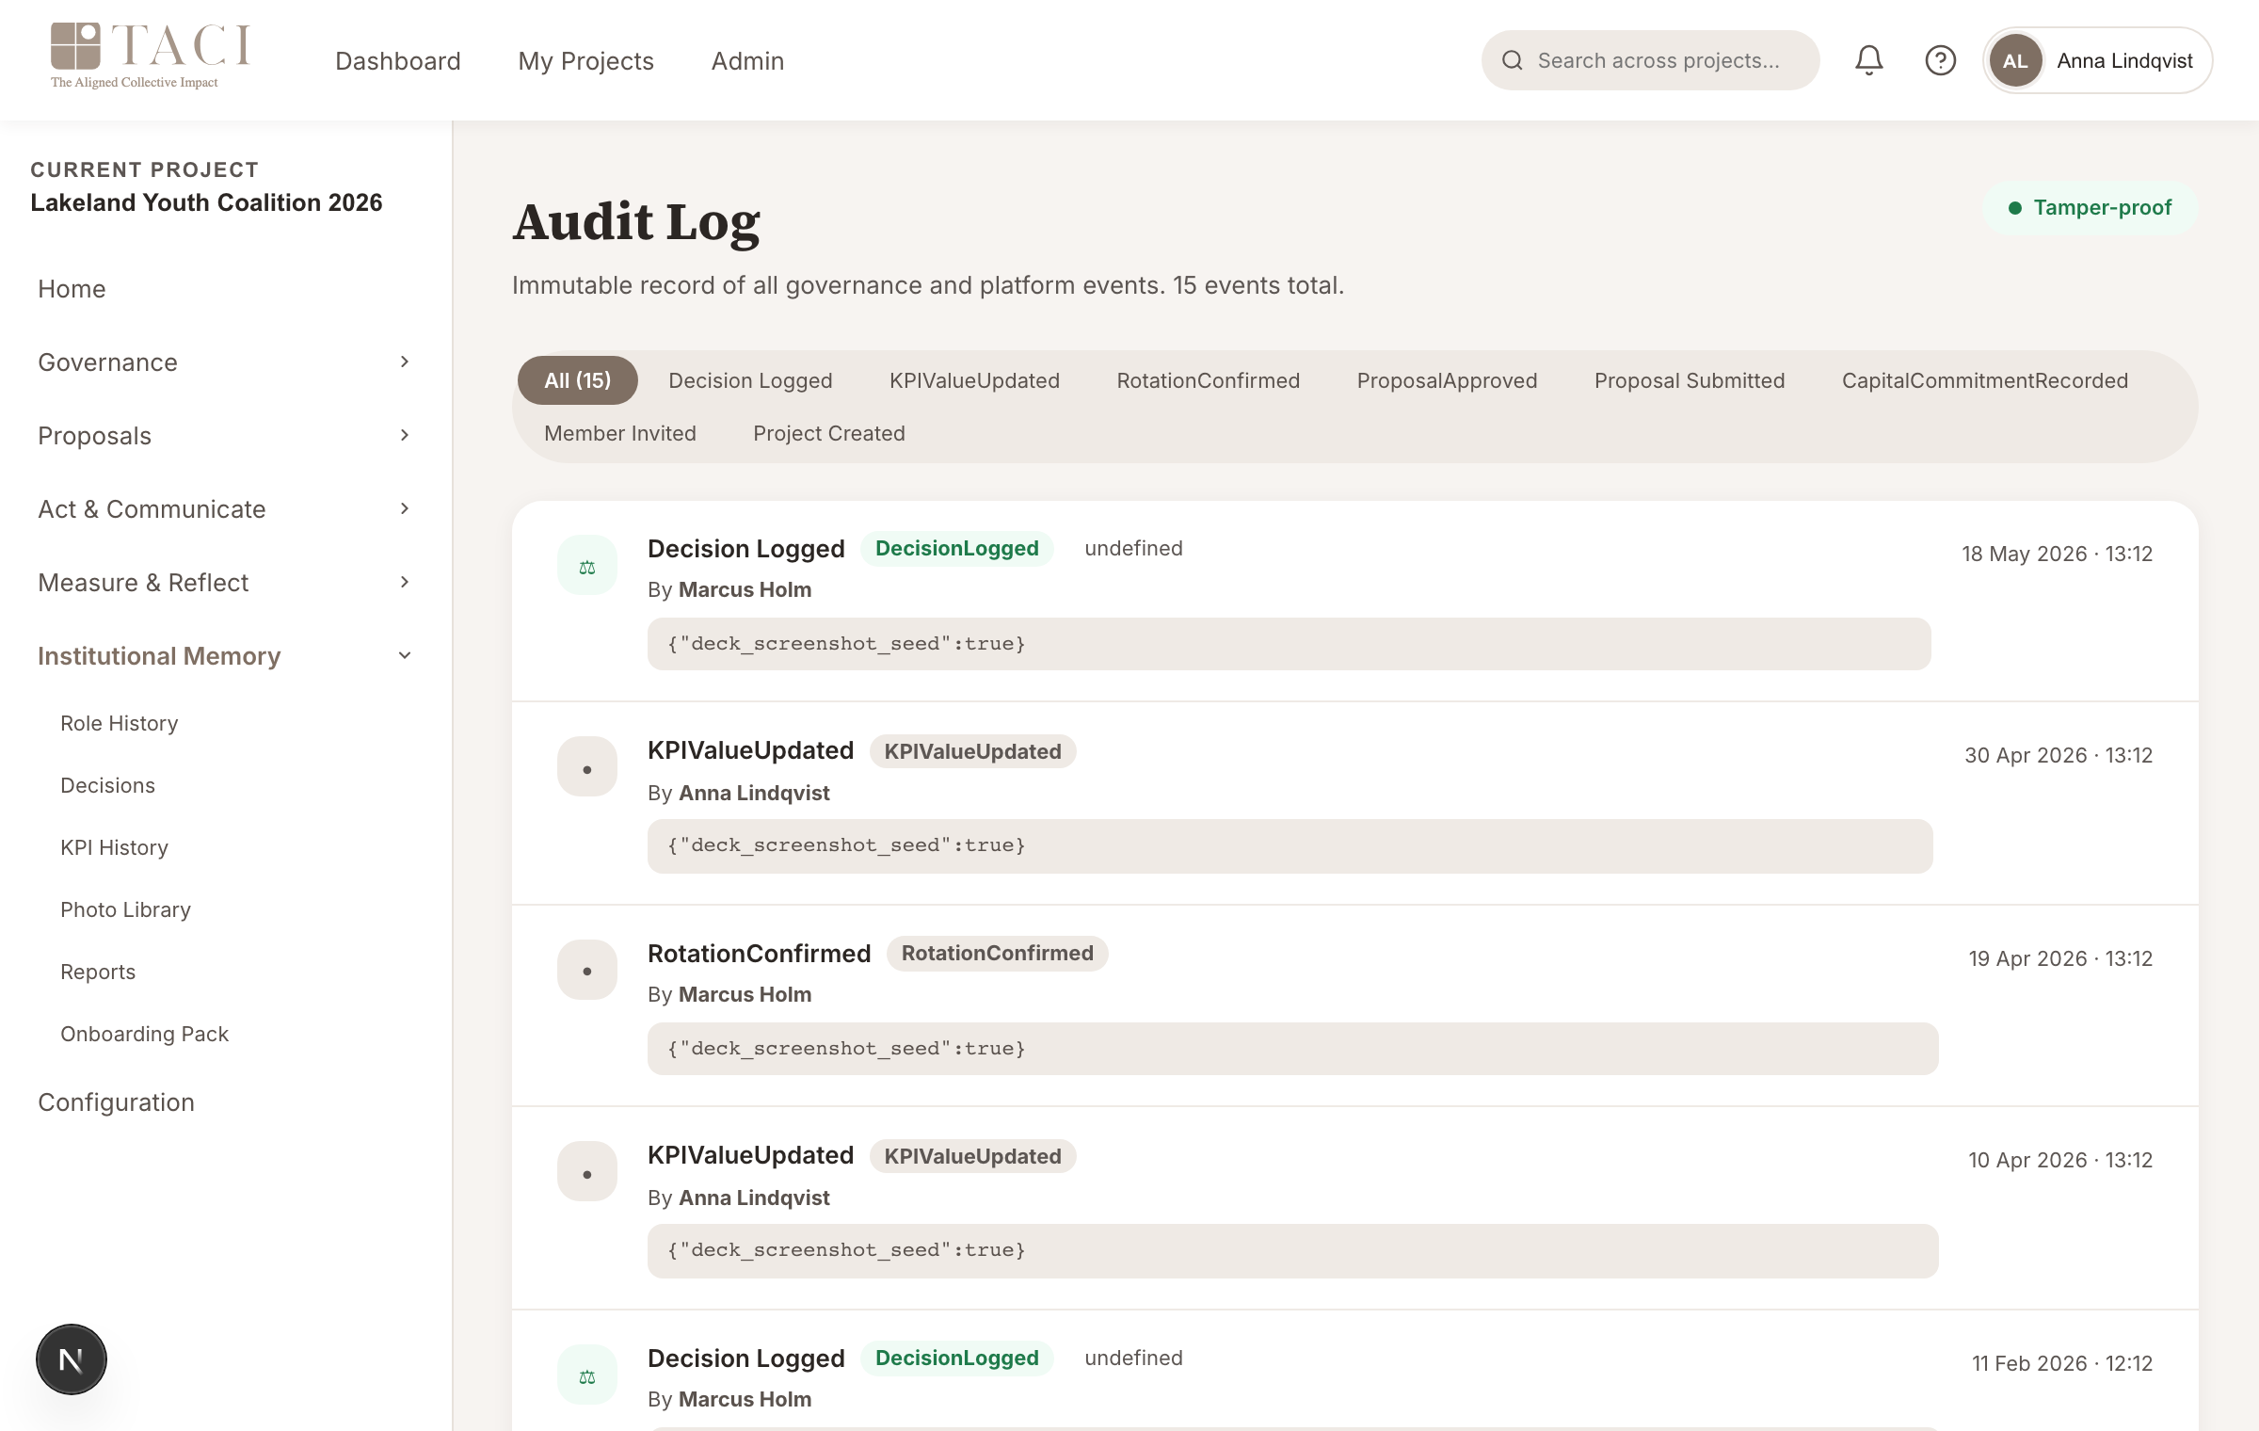Expand the Proposals section
This screenshot has height=1431, width=2259.
226,436
